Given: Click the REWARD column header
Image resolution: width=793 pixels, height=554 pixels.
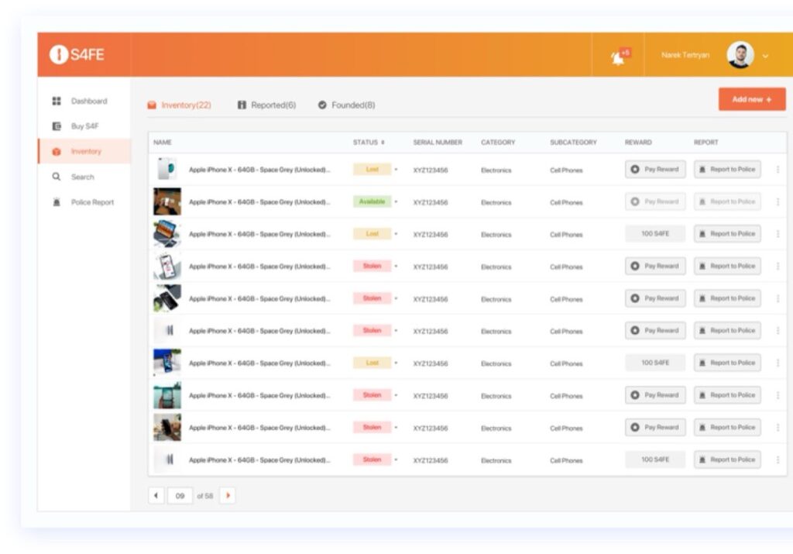Looking at the screenshot, I should (638, 142).
